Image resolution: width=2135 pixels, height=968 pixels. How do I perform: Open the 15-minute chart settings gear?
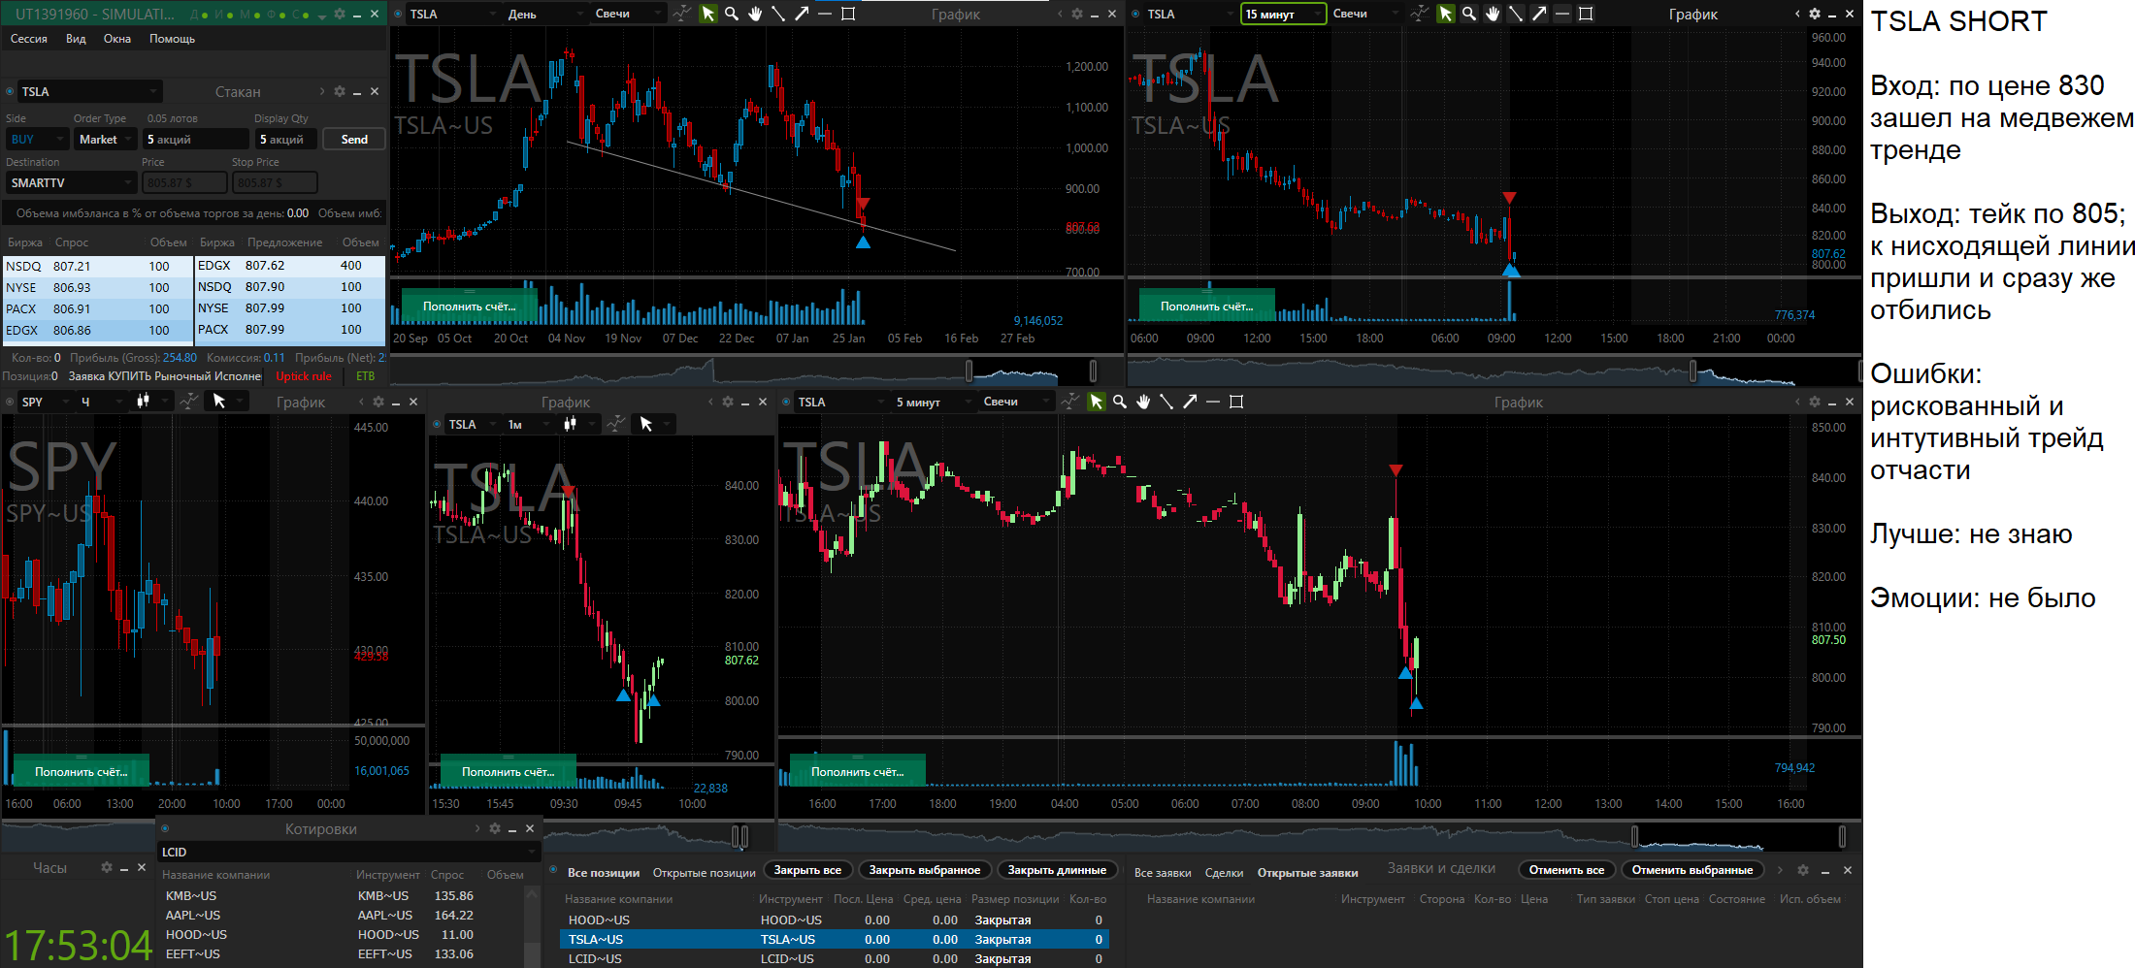(1814, 14)
